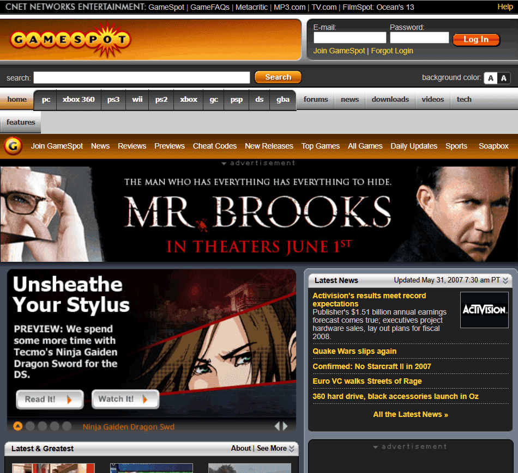
Task: Select the last carousel slide dot
Action: [67, 426]
